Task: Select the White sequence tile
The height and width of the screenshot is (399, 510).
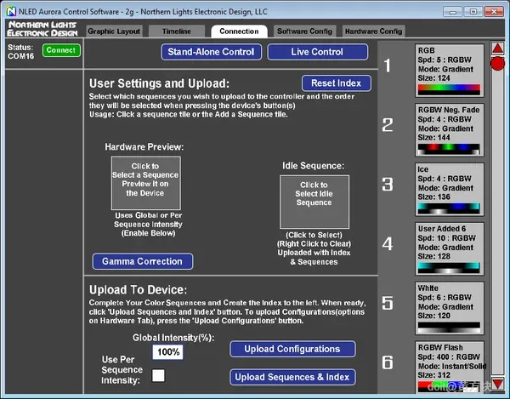Action: (449, 308)
